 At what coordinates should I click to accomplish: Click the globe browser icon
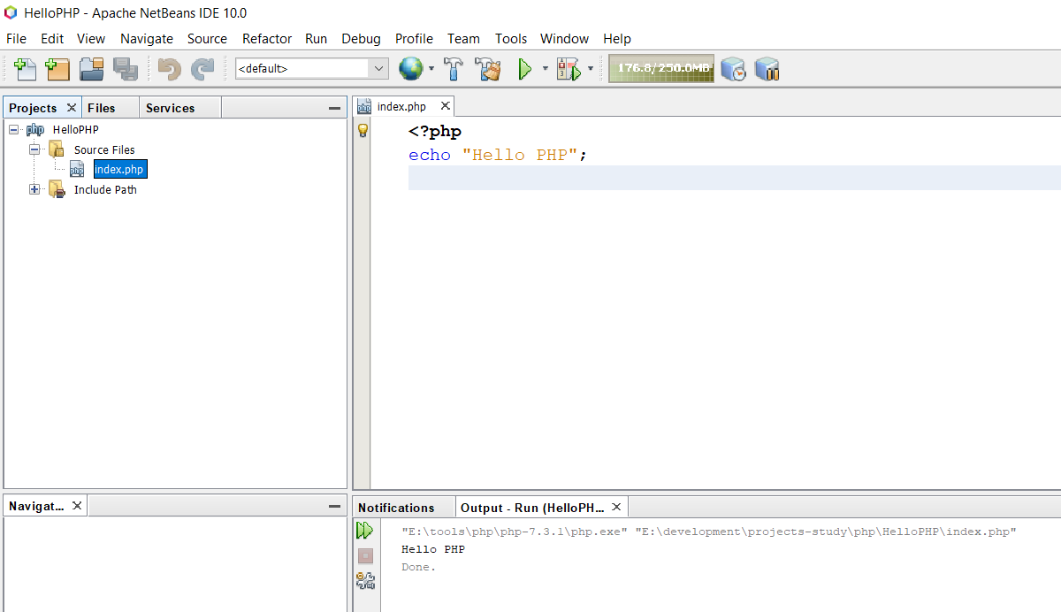tap(410, 68)
